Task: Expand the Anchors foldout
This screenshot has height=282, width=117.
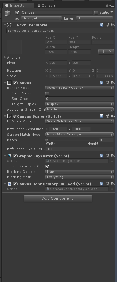Action: [5, 57]
